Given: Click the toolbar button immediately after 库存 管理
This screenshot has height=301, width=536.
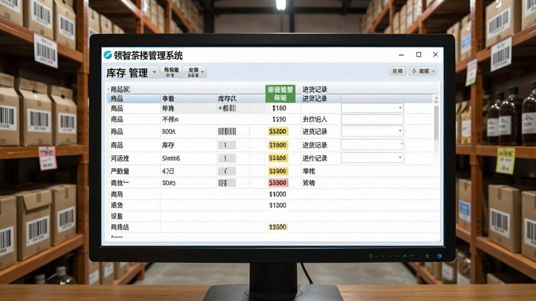Looking at the screenshot, I should pos(171,72).
